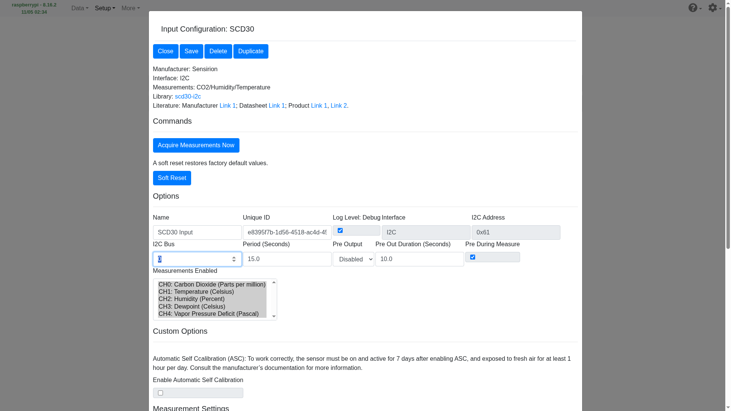This screenshot has height=411, width=731.
Task: Open the Data dropdown menu
Action: tap(80, 8)
